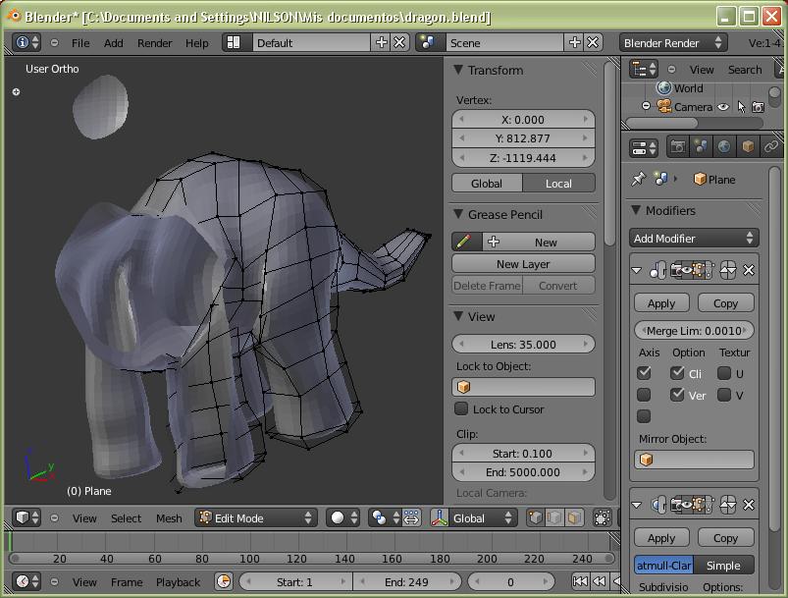Click the Lens 35.000 value field
Image resolution: width=788 pixels, height=598 pixels.
pos(523,345)
